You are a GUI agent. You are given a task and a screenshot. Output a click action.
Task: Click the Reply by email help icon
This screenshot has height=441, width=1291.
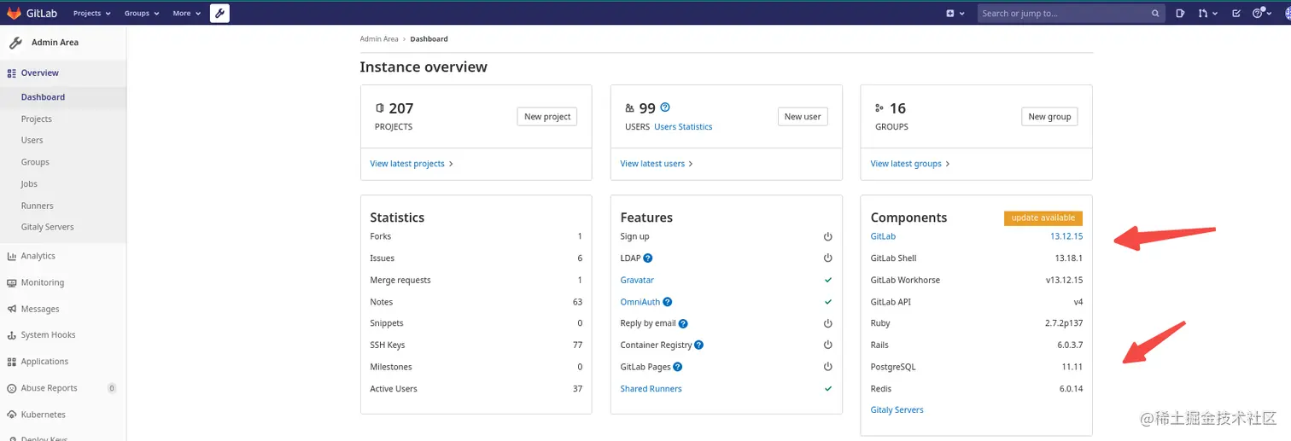pyautogui.click(x=683, y=324)
